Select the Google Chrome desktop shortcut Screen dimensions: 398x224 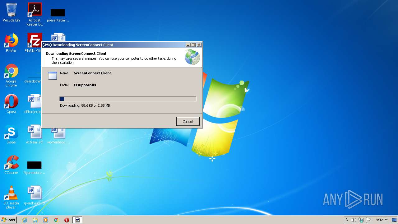coord(11,76)
